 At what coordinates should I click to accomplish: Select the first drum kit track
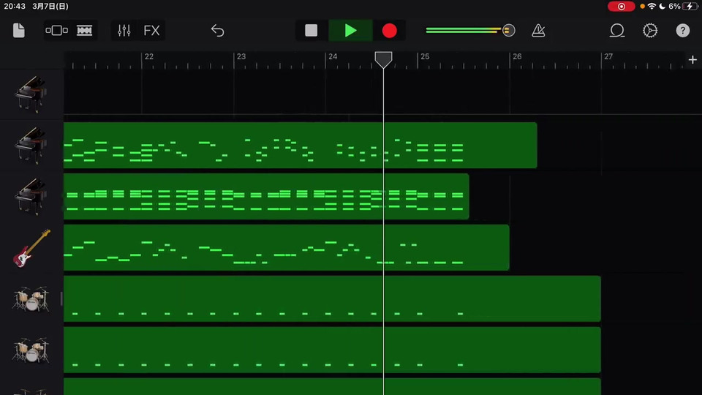pyautogui.click(x=31, y=298)
